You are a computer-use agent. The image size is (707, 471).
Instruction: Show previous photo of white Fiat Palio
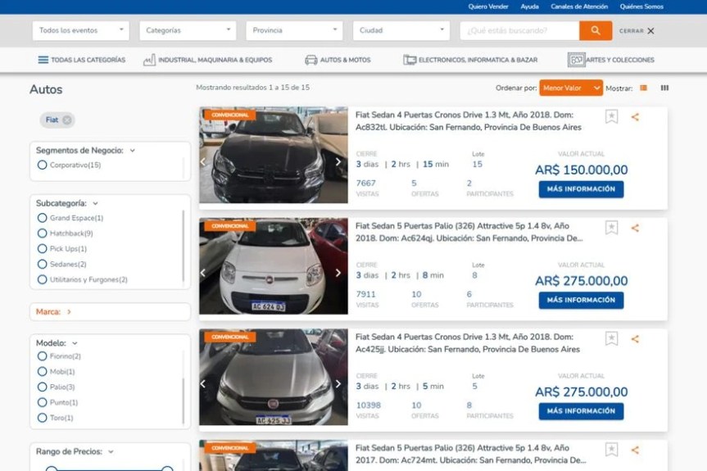click(204, 273)
